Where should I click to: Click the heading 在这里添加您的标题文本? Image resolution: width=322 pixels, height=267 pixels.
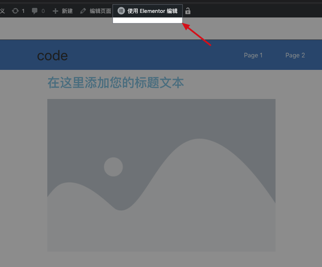click(x=115, y=83)
